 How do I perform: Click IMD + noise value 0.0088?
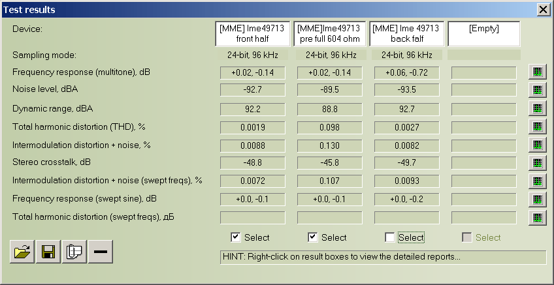[253, 145]
